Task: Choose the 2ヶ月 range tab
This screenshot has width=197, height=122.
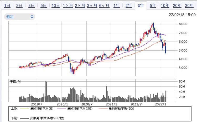Action: (x=80, y=6)
